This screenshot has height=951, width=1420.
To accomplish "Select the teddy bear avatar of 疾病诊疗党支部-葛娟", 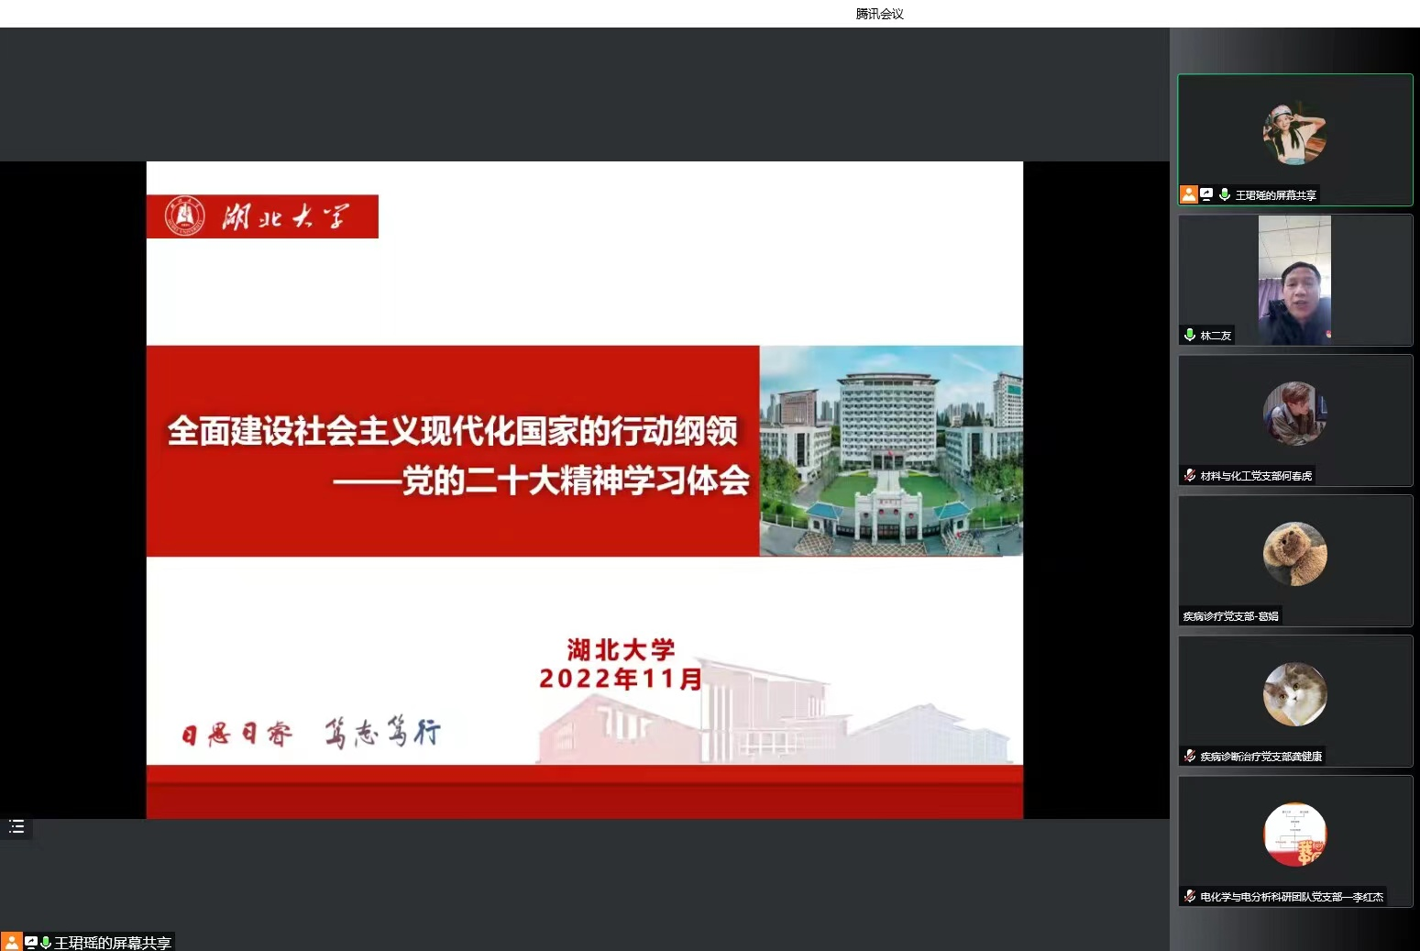I will click(1294, 554).
